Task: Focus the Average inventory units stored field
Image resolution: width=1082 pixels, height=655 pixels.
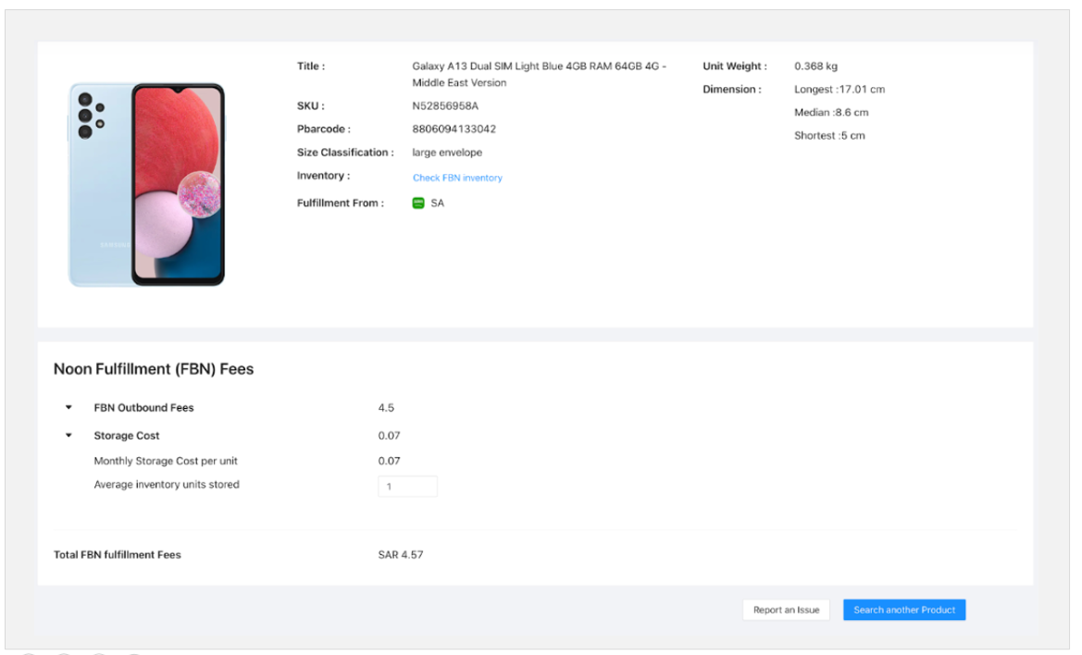Action: click(x=407, y=486)
